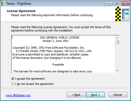This screenshot has height=101, width=131.
Task: Click the license scrollbar thumb
Action: click(x=117, y=42)
